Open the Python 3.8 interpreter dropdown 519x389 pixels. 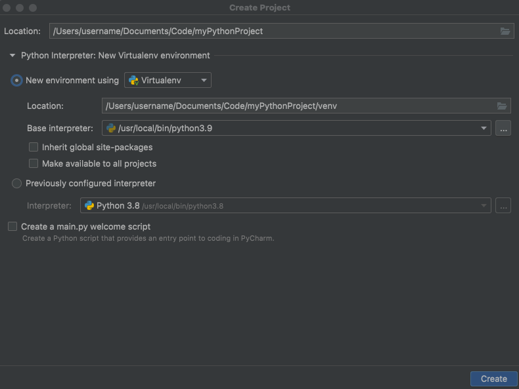coord(285,205)
